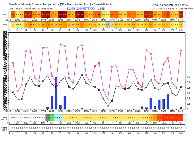Screen dimensions: 194x145
Task: Select the 0.6 label on right precipitation axis
Action: pos(189,77)
